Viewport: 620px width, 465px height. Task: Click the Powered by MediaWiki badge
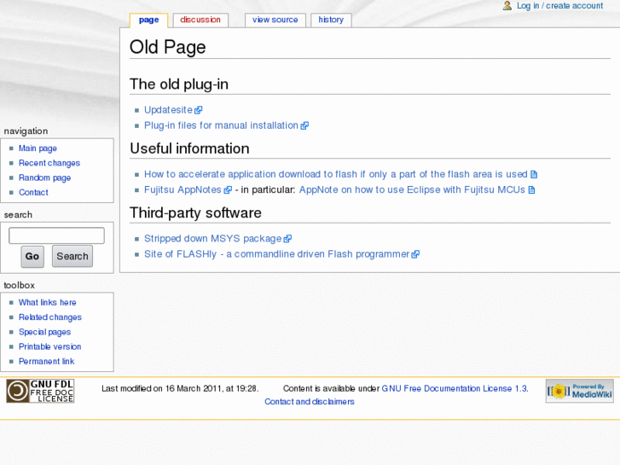click(x=579, y=391)
